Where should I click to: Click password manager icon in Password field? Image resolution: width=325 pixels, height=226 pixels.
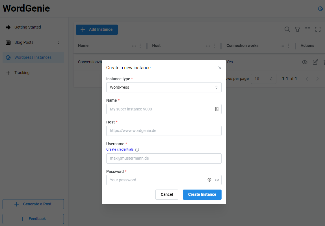click(209, 180)
